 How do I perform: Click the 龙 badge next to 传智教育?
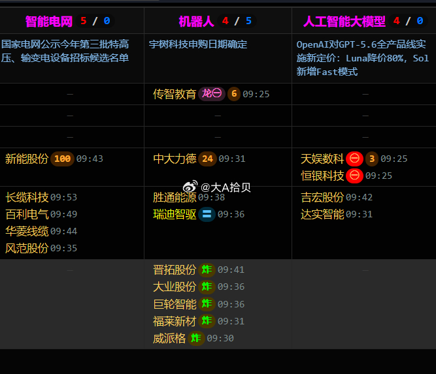click(212, 94)
